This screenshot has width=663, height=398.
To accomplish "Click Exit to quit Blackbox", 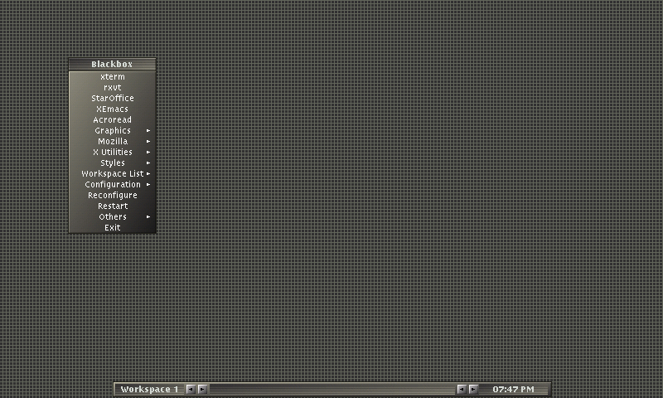I will (x=112, y=228).
